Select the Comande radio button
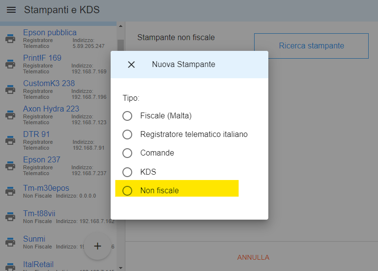378x271 pixels. click(127, 153)
